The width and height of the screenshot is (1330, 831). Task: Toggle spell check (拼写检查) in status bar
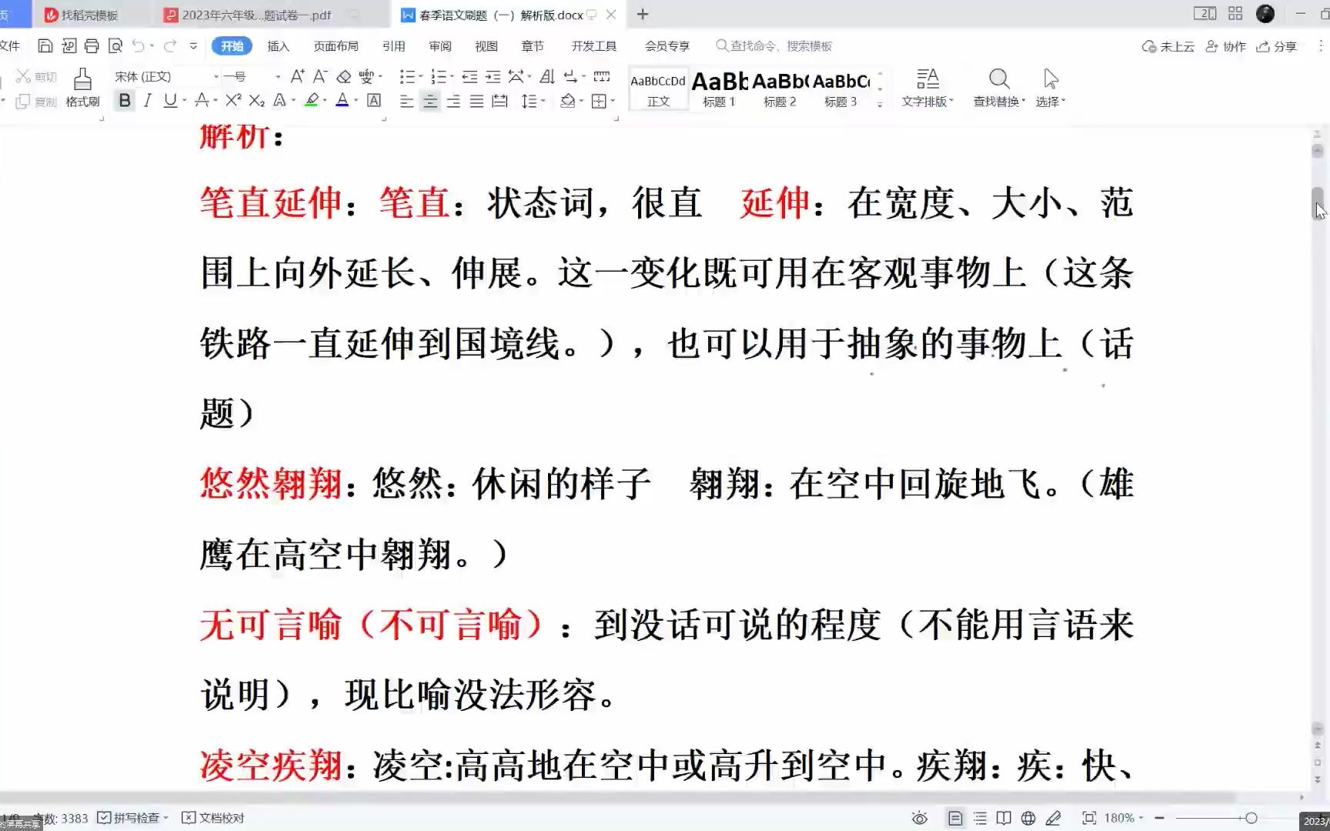coord(132,818)
